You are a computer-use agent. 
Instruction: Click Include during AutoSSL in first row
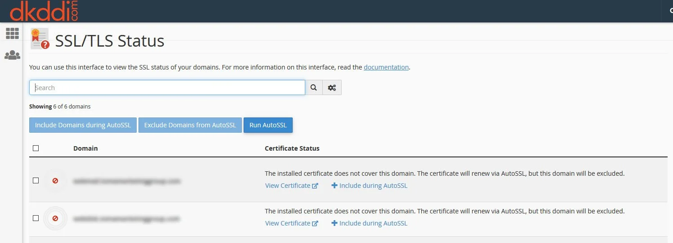[369, 186]
